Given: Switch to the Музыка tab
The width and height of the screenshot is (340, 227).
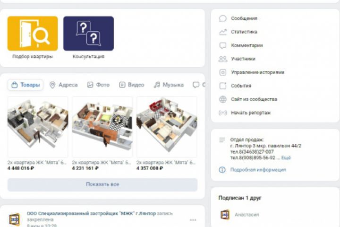Looking at the screenshot, I should [x=169, y=85].
